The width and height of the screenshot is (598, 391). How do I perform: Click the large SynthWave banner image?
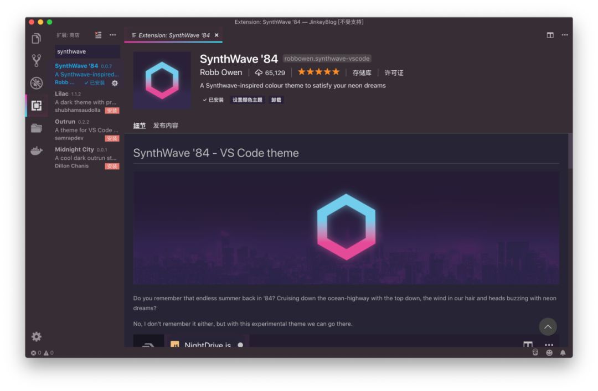(346, 227)
